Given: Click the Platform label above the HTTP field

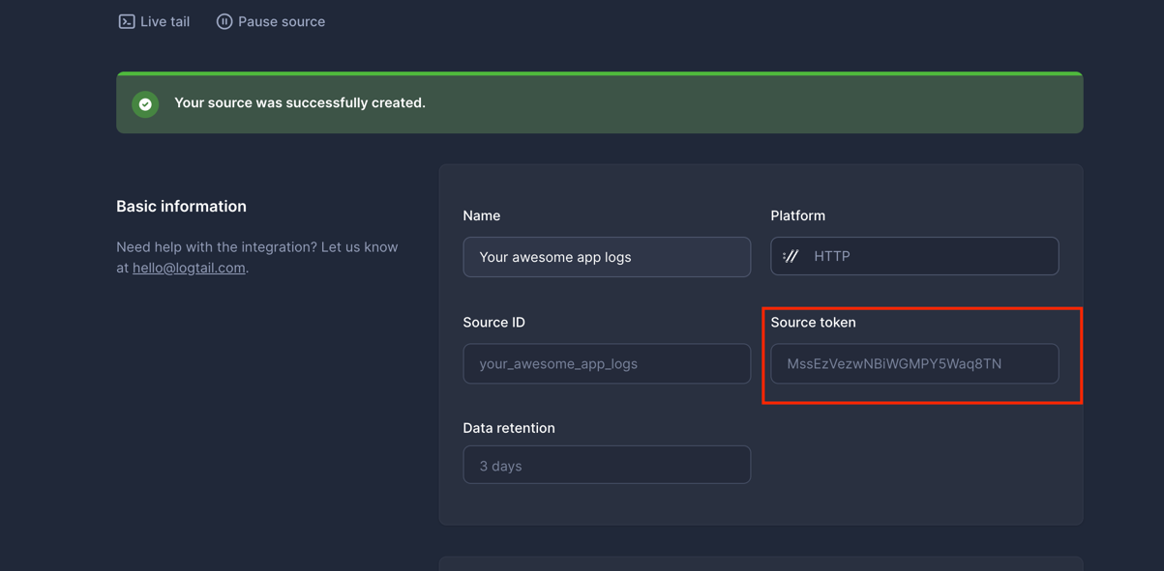Looking at the screenshot, I should [797, 214].
